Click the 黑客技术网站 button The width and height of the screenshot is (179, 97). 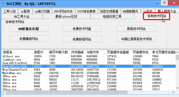coord(136,29)
